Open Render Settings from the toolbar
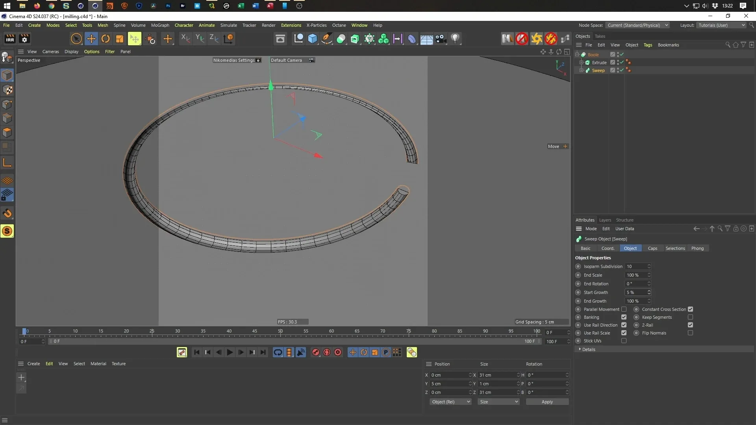The height and width of the screenshot is (425, 756). 24,39
